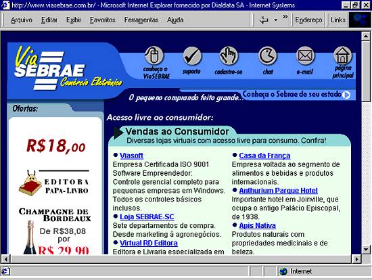
Task: Click the 'conheça o ViaSEBRAE' mouse icon
Action: pyautogui.click(x=154, y=55)
